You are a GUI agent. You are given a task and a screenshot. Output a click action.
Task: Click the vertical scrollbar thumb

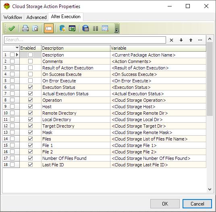(x=210, y=79)
